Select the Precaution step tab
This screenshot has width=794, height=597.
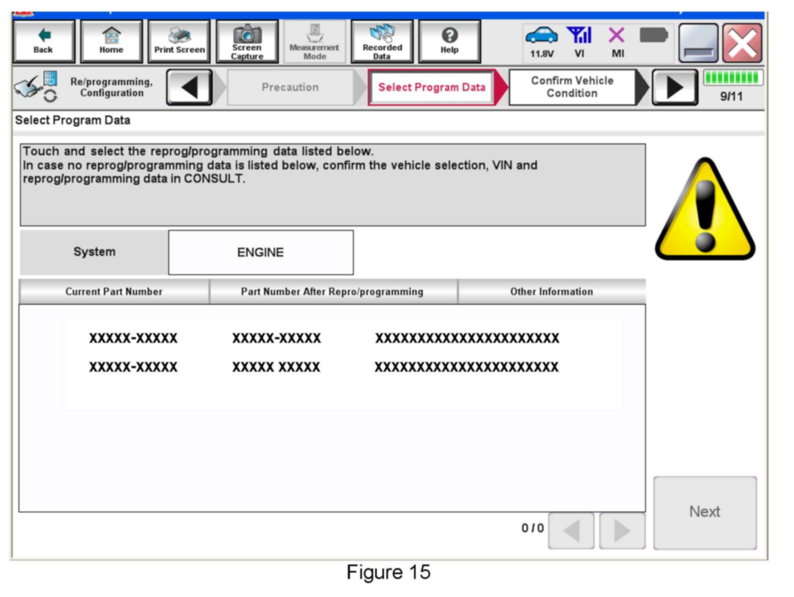(x=290, y=87)
